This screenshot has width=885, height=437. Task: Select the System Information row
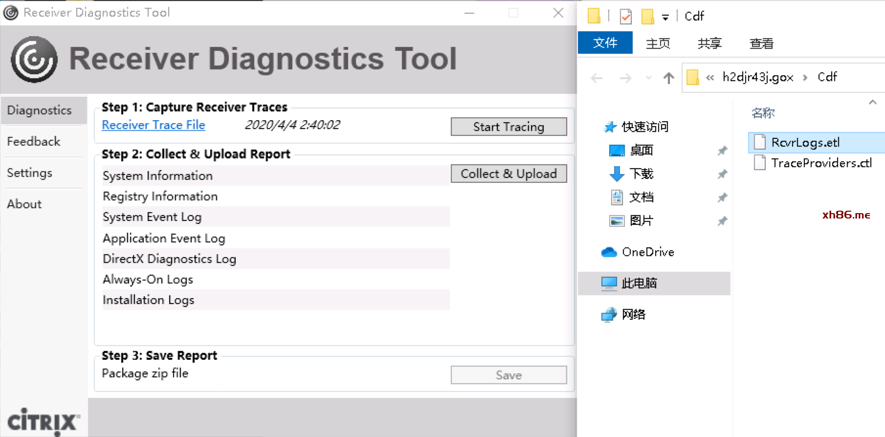click(276, 175)
